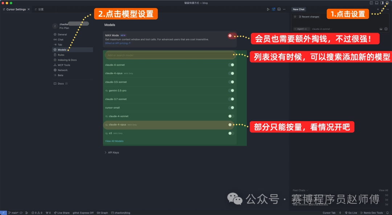Toggle the MAX Mode switch
The height and width of the screenshot is (215, 392).
point(231,36)
